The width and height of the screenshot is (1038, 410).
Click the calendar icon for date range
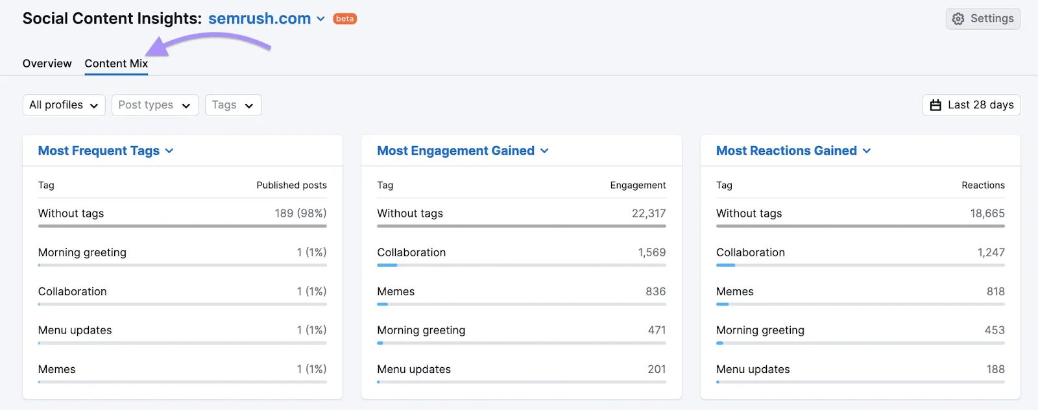935,105
